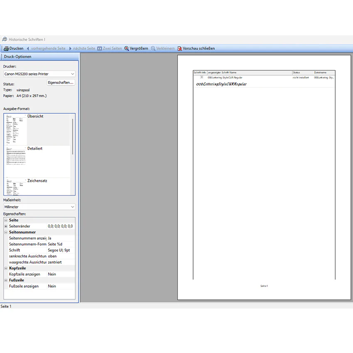Click the Druck-Optionen panel header

40,56
